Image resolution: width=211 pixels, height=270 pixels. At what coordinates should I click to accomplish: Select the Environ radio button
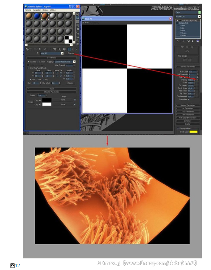click(x=38, y=62)
